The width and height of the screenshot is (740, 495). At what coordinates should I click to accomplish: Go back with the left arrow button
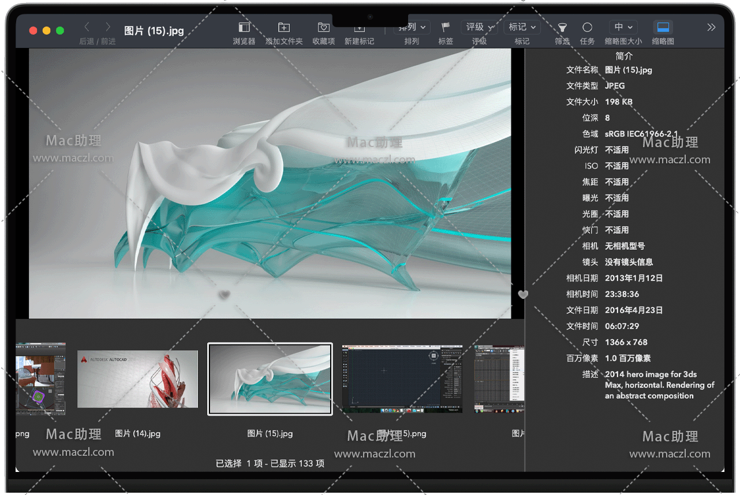point(87,27)
